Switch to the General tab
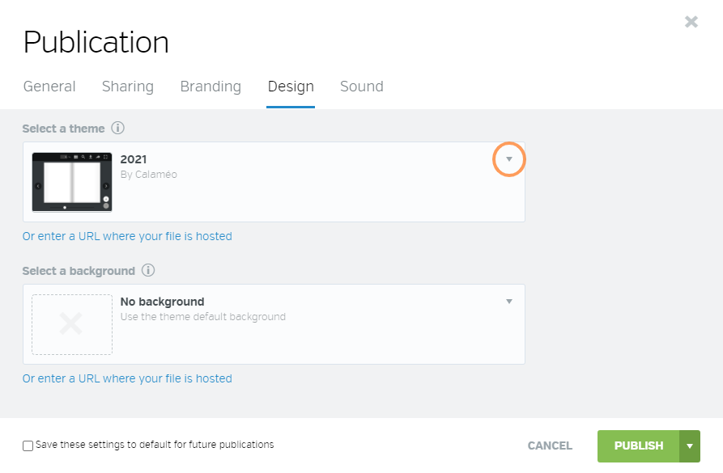Viewport: 723px width, 473px height. click(49, 87)
